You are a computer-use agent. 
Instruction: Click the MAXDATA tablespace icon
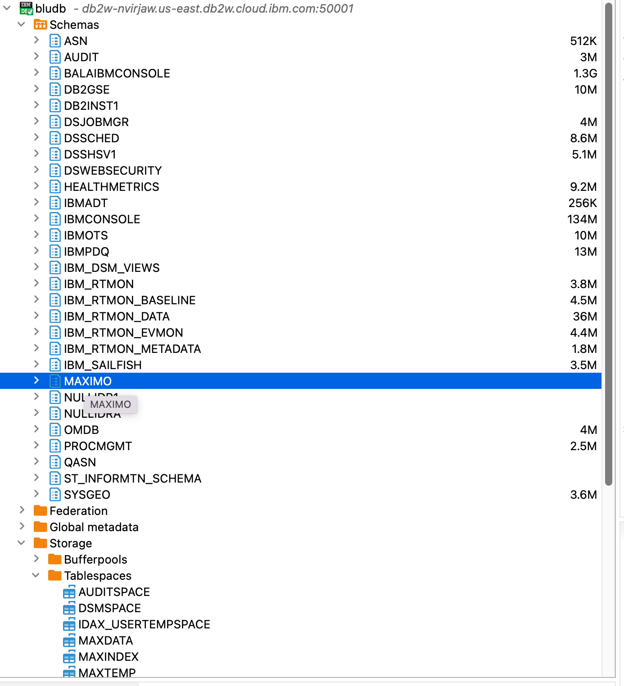pos(70,641)
